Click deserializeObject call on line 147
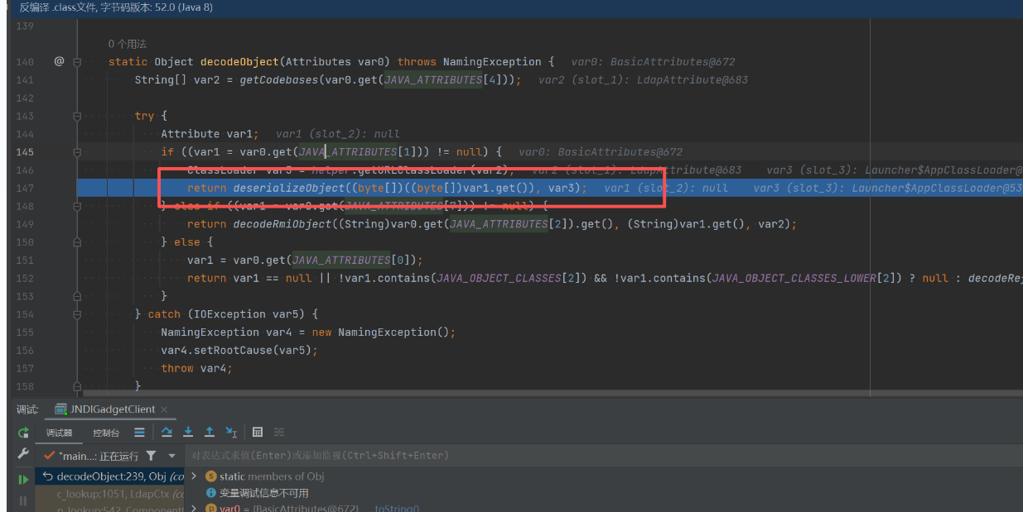The height and width of the screenshot is (512, 1023). click(288, 189)
